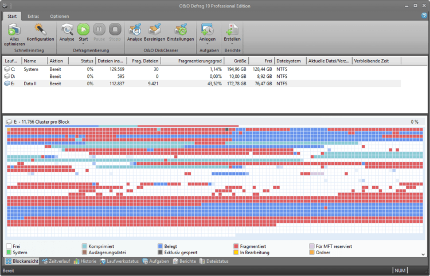Expand the Erstellen dropdown arrow
Image resolution: width=430 pixels, height=276 pixels.
pyautogui.click(x=232, y=44)
